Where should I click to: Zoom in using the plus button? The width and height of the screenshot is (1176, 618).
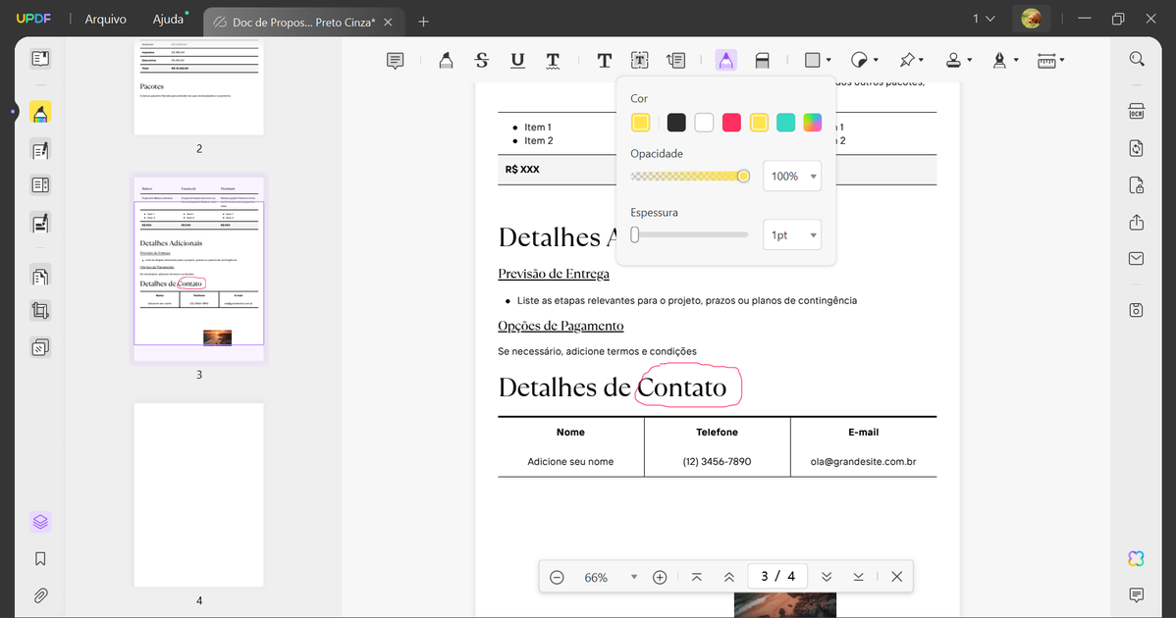point(660,577)
